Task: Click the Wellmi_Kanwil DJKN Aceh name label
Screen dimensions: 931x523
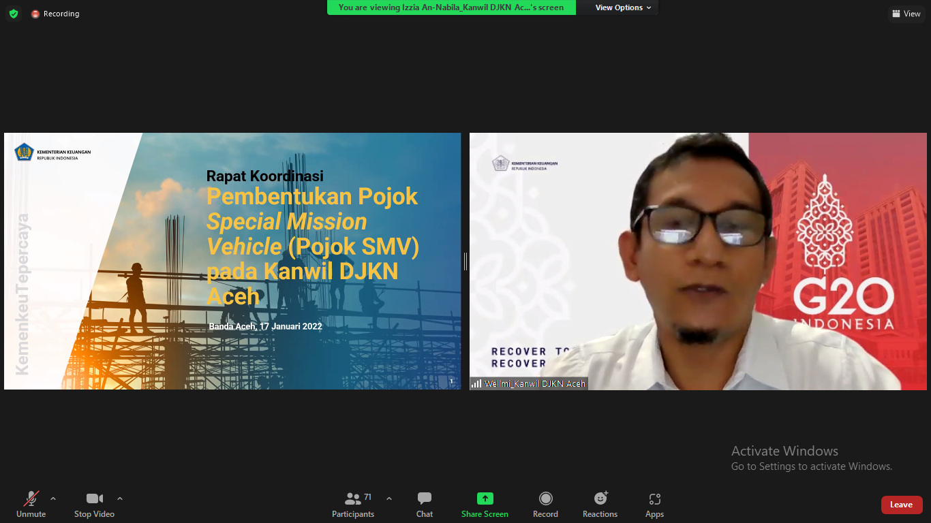Action: 529,384
